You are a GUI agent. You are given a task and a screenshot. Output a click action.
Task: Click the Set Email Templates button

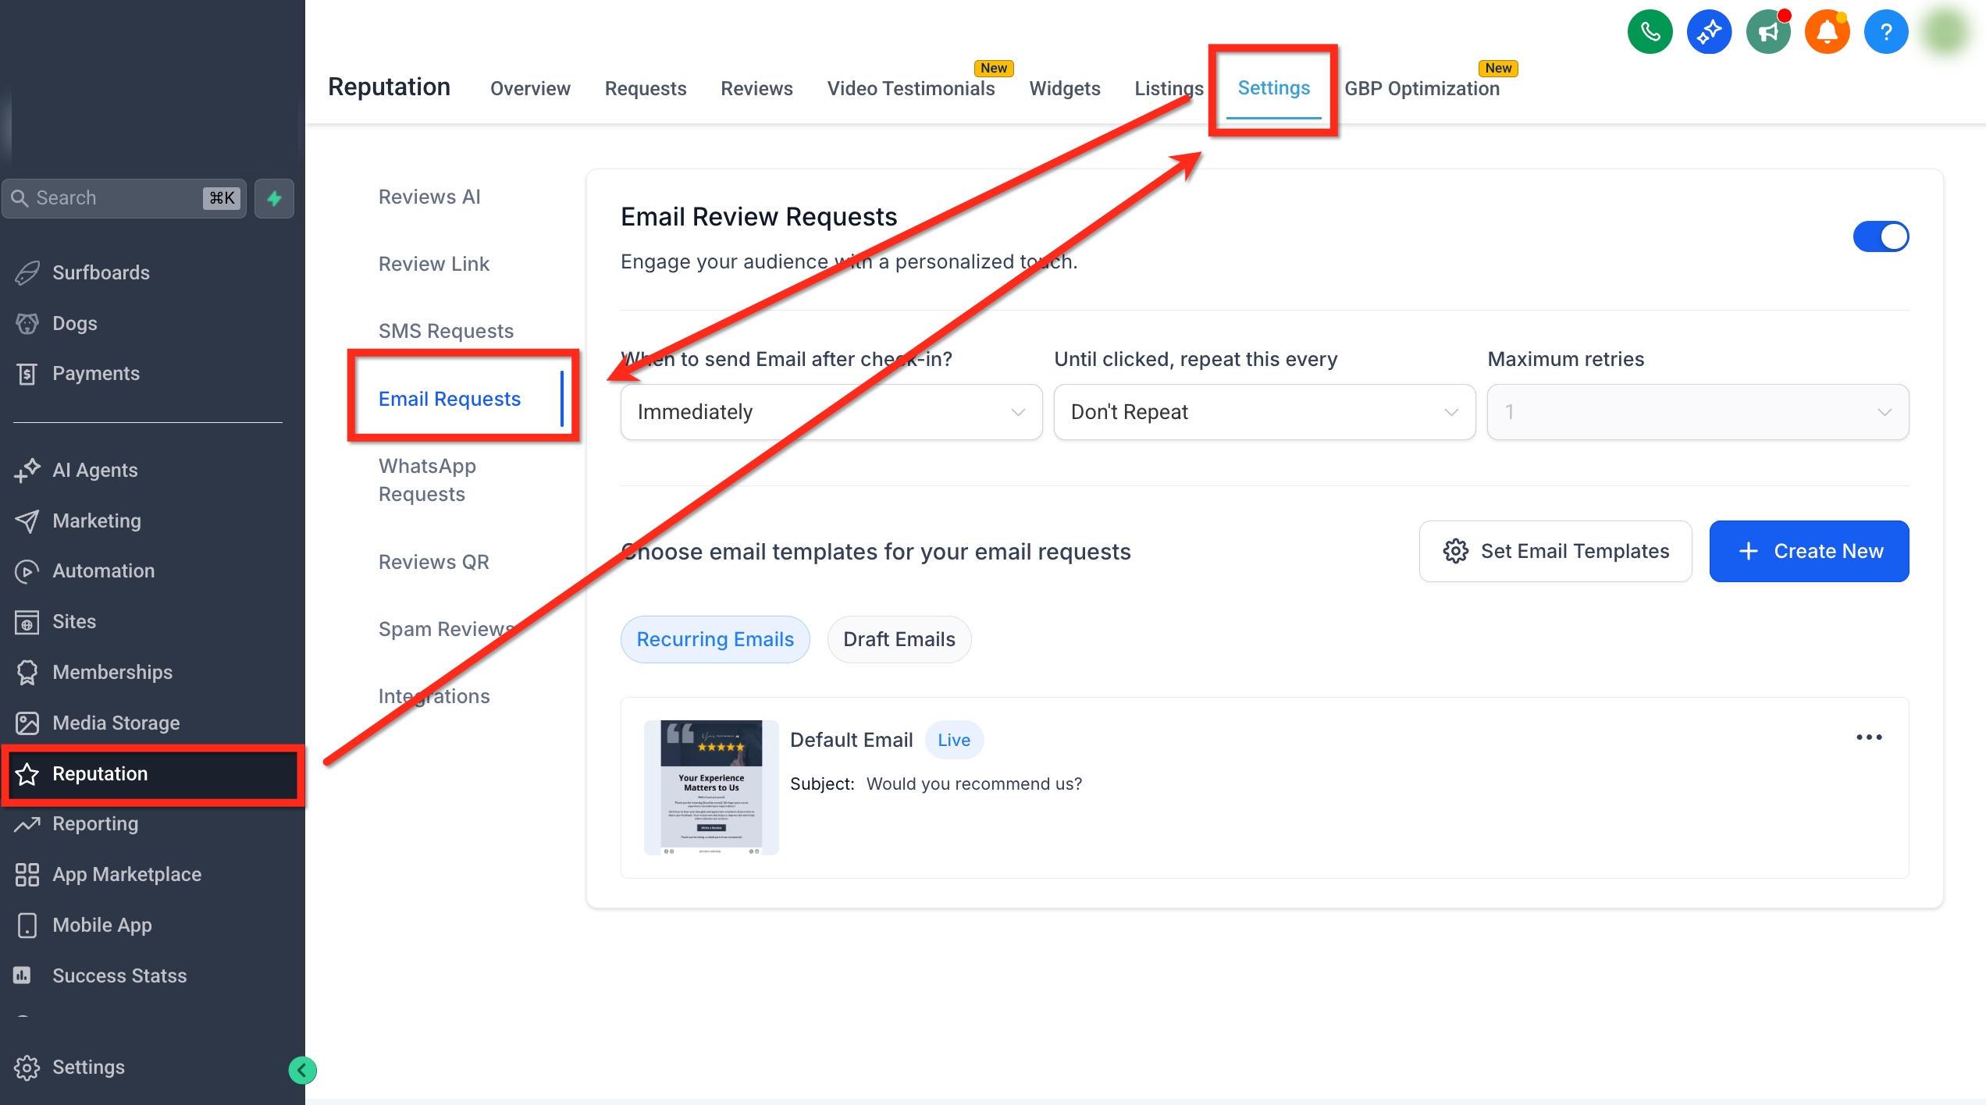(x=1555, y=551)
